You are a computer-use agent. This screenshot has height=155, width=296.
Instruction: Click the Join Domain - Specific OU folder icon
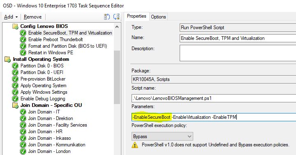[15, 105]
